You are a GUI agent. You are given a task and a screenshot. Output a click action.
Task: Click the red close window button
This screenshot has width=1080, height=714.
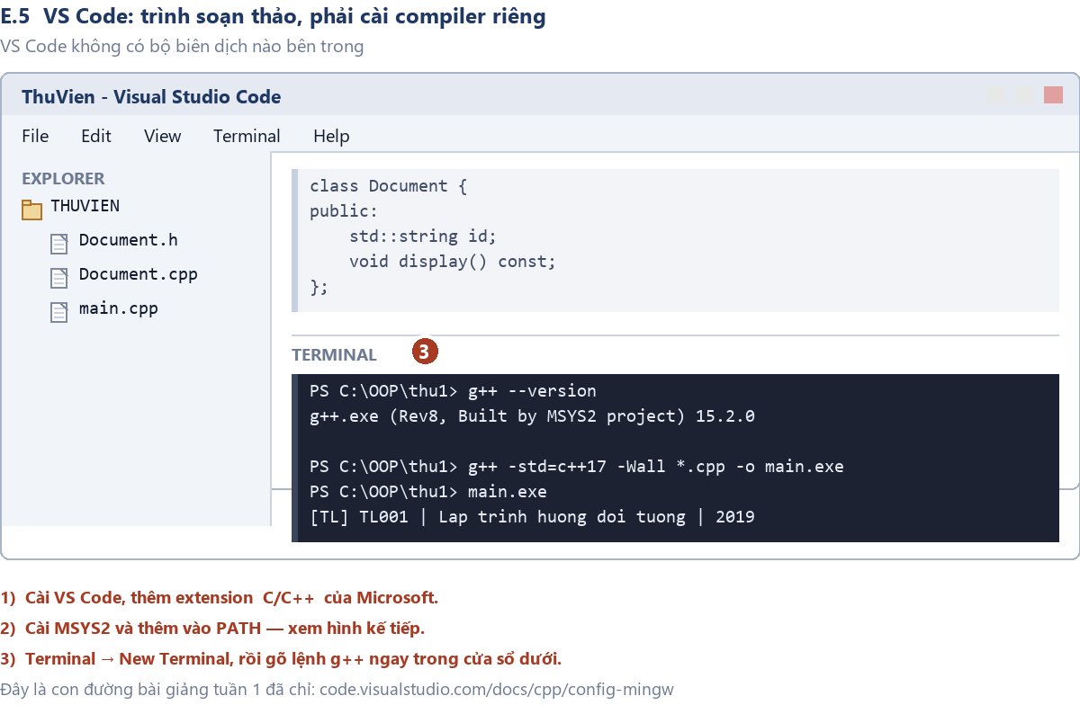click(1054, 95)
